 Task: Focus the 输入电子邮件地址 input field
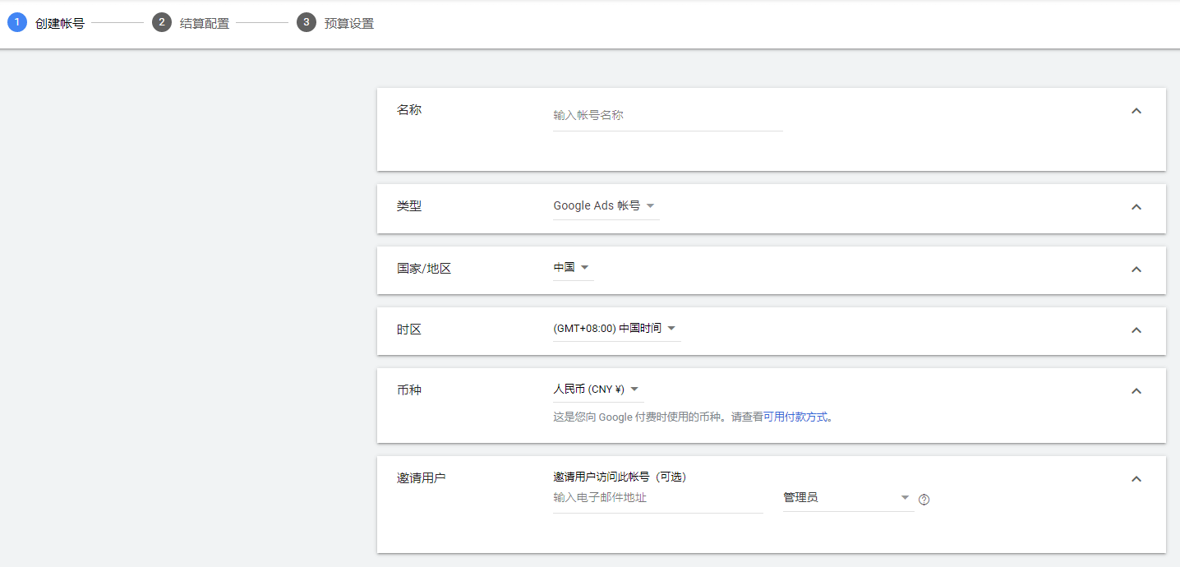click(658, 498)
